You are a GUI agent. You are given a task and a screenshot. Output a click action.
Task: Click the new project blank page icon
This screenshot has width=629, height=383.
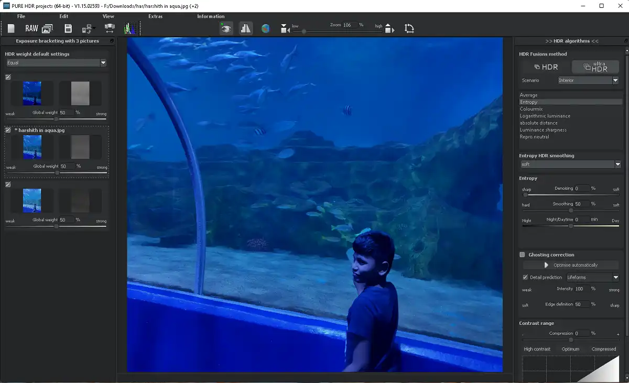tap(11, 29)
